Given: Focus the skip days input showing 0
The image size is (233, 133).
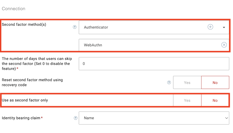Looking at the screenshot, I should pos(154,64).
